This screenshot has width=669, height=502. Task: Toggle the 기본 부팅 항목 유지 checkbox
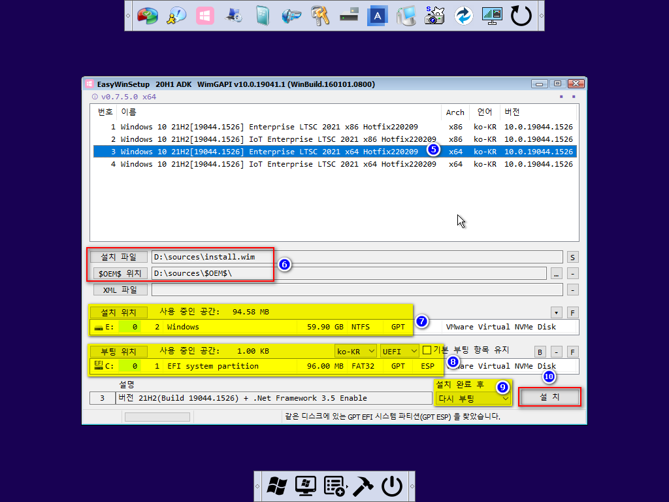point(427,350)
